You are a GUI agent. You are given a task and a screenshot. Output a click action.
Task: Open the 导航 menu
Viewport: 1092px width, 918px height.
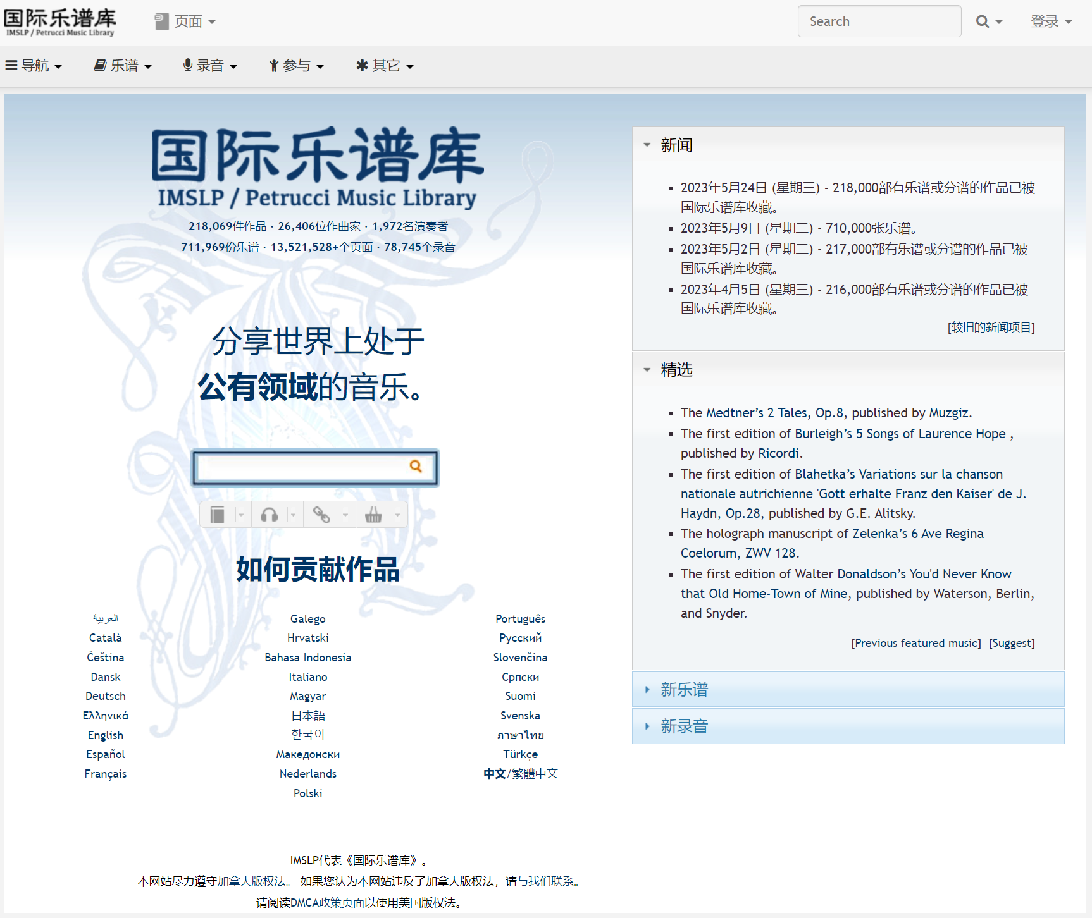[34, 66]
